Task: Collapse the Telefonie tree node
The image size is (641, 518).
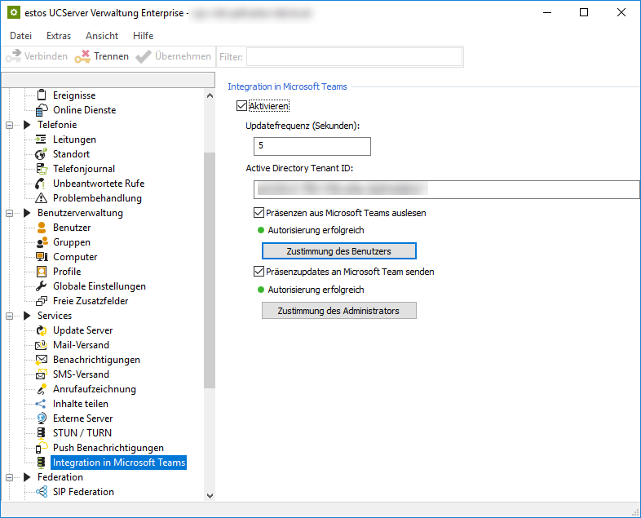Action: click(x=10, y=125)
